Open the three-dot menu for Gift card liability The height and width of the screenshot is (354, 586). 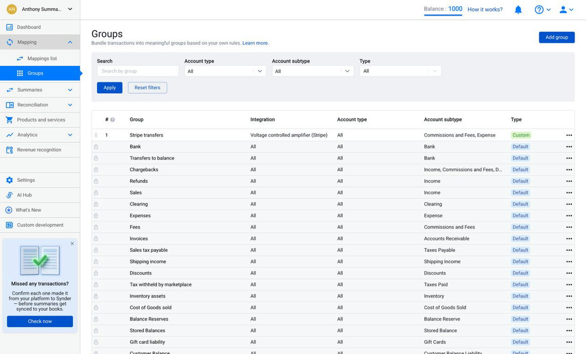(x=569, y=342)
